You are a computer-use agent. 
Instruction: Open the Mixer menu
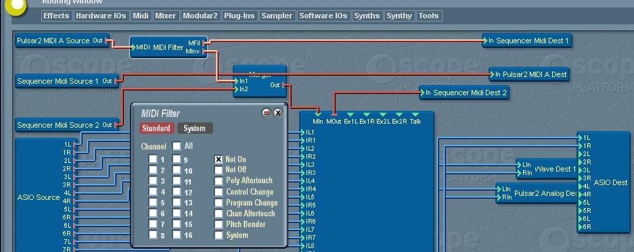point(166,16)
